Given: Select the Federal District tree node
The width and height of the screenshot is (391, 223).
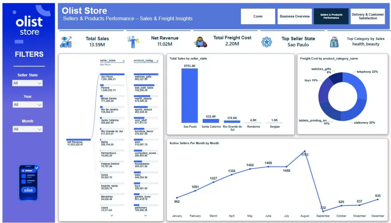Looking at the screenshot, I should (x=112, y=164).
